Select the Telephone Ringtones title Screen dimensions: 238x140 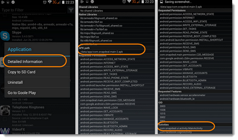click(x=28, y=107)
